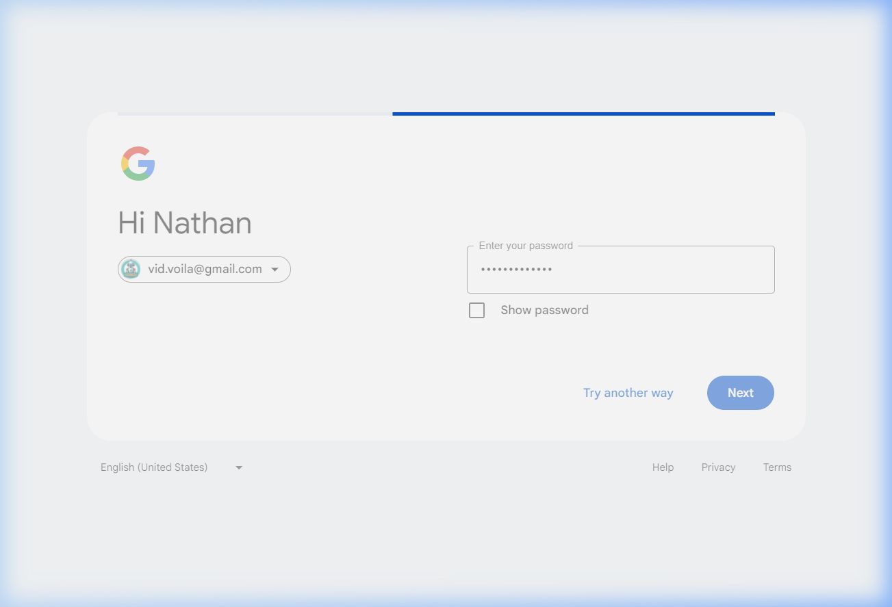
Task: Click the blue loading progress bar
Action: click(583, 114)
